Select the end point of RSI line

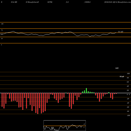point(116,32)
